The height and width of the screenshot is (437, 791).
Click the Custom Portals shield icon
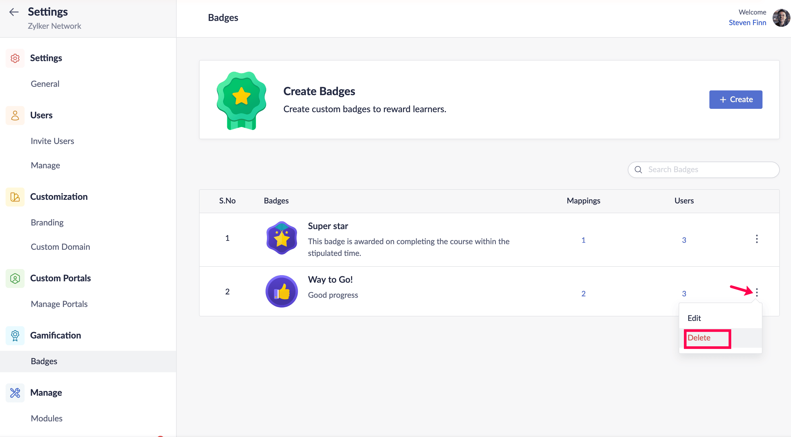15,278
